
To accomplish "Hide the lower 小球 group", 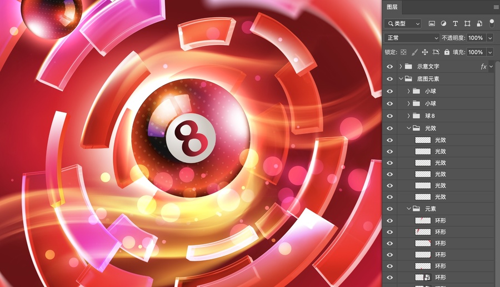I will 389,104.
